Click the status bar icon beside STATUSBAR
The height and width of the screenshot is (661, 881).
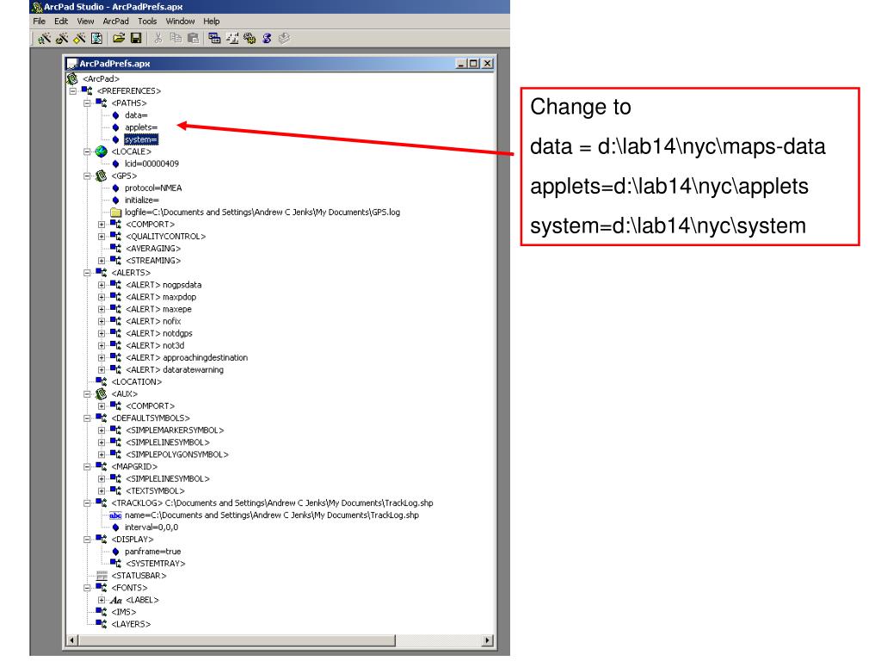[x=102, y=576]
